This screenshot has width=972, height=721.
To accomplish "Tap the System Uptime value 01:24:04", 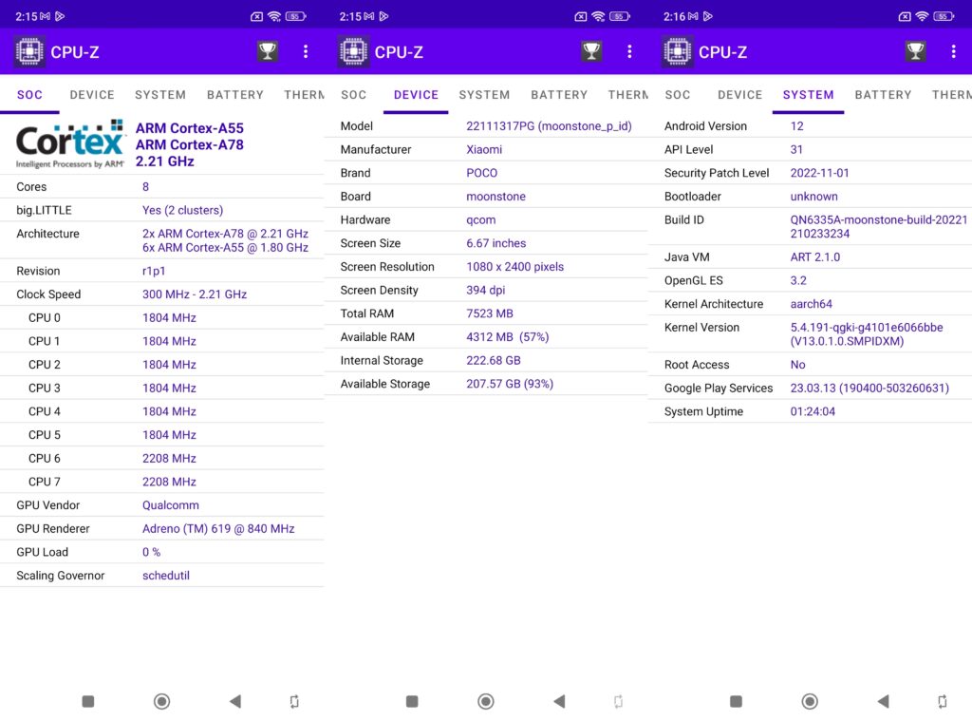I will 813,411.
